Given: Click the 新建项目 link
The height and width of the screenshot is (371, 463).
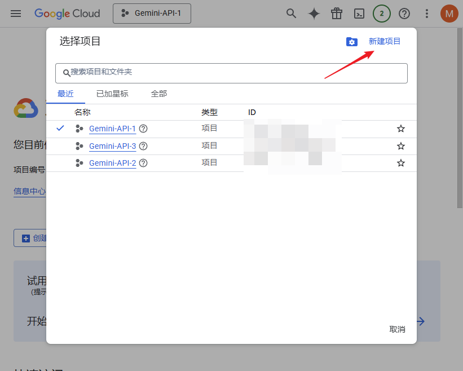Looking at the screenshot, I should (385, 41).
